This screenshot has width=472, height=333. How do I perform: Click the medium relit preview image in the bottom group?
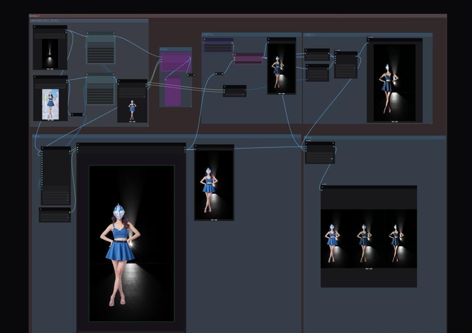click(x=214, y=185)
